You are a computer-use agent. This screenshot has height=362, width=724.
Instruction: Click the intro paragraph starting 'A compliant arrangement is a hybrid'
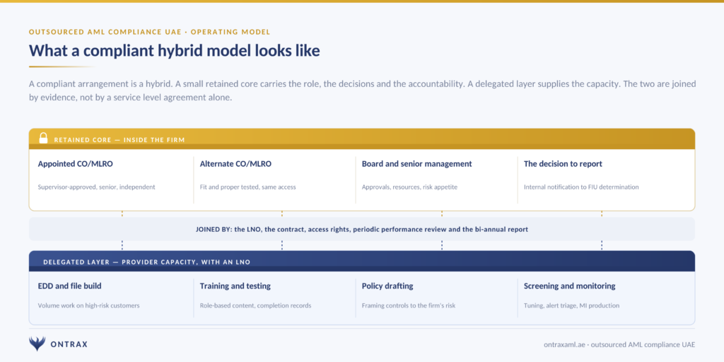[x=363, y=91]
